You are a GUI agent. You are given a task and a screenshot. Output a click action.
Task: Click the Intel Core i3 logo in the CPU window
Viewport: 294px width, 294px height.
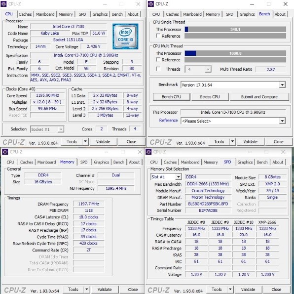pyautogui.click(x=125, y=36)
